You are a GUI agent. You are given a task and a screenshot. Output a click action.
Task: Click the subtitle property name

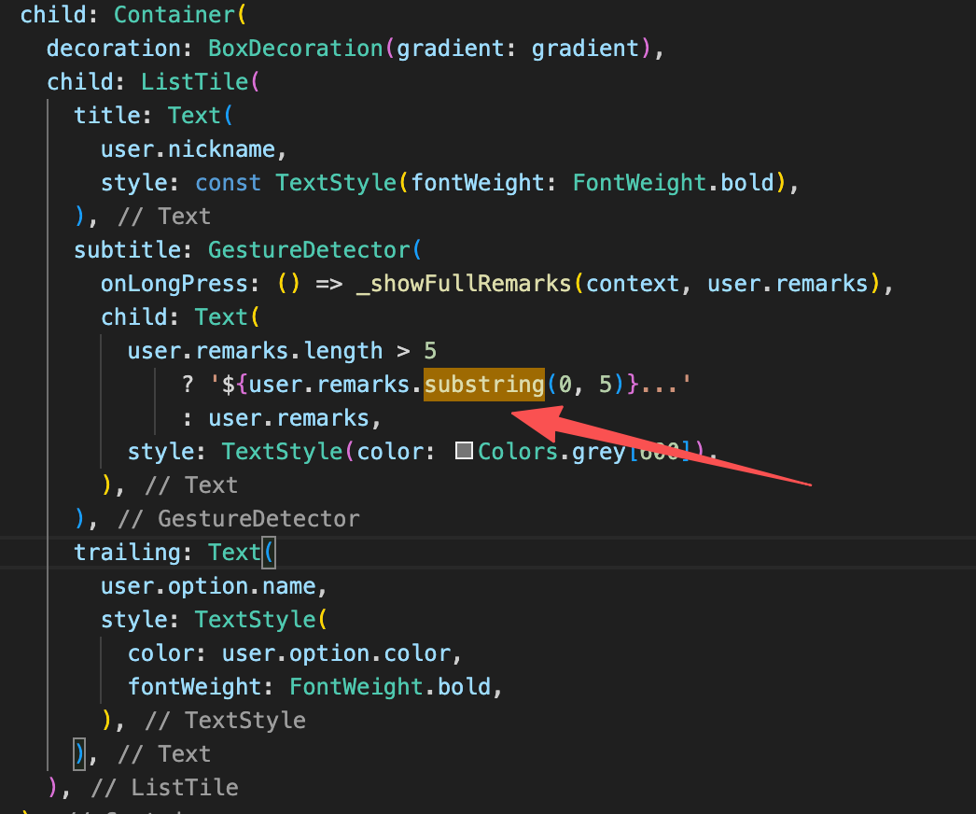[x=127, y=250]
